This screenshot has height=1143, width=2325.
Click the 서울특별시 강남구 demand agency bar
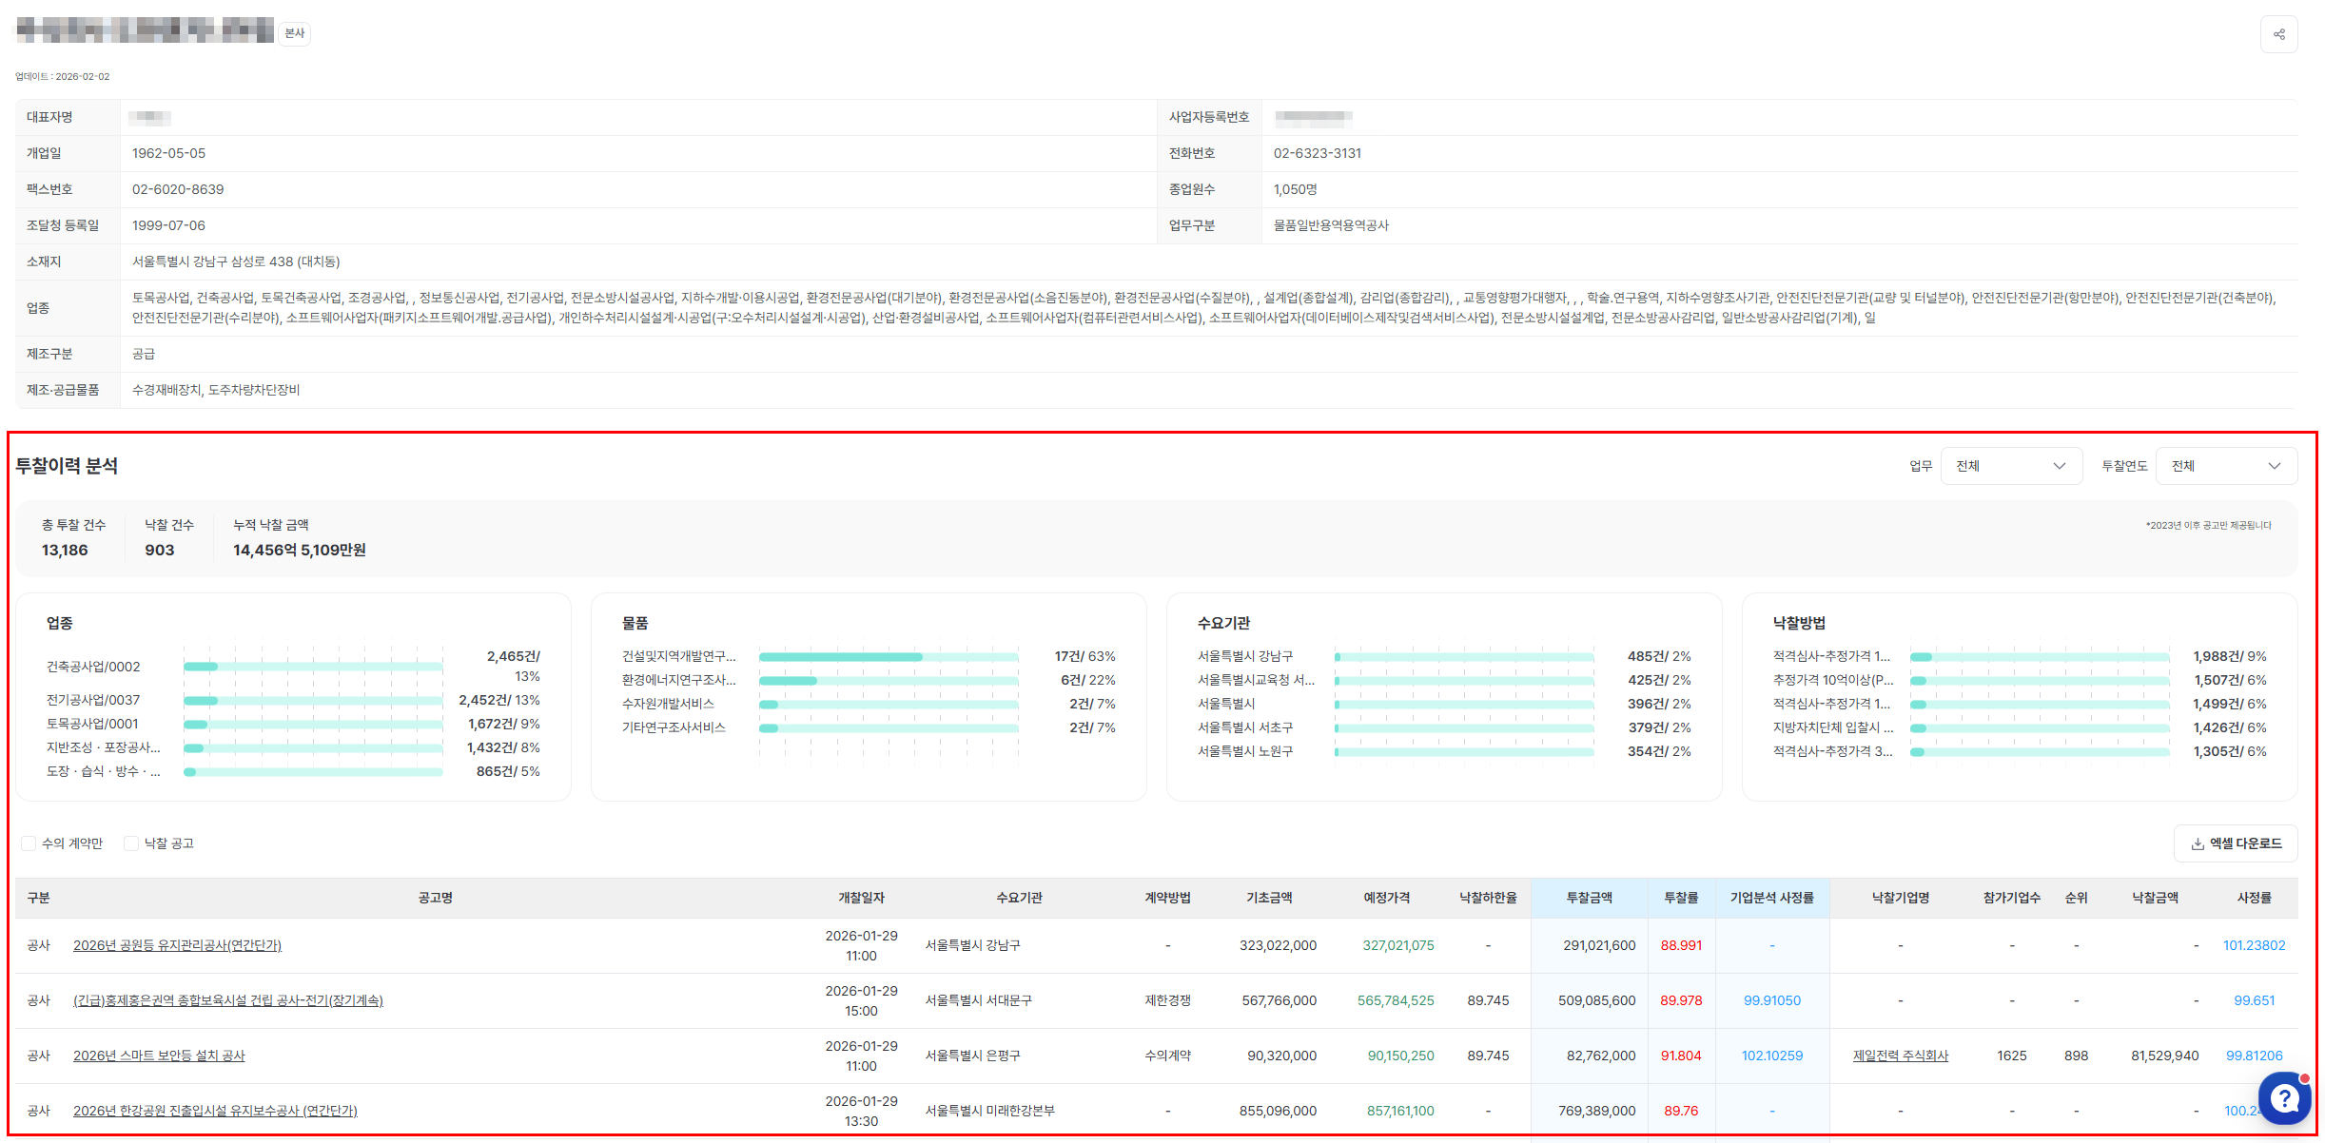point(1463,657)
